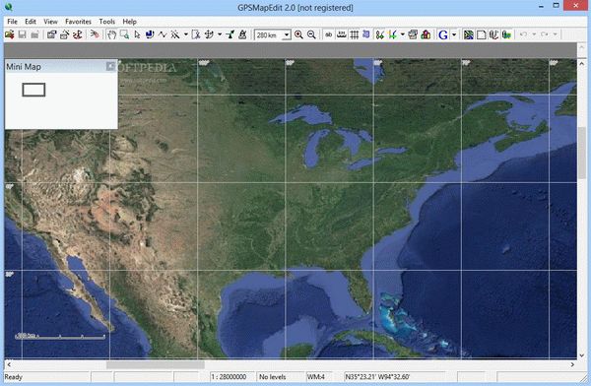Click the map scale bar overlay

[60, 336]
